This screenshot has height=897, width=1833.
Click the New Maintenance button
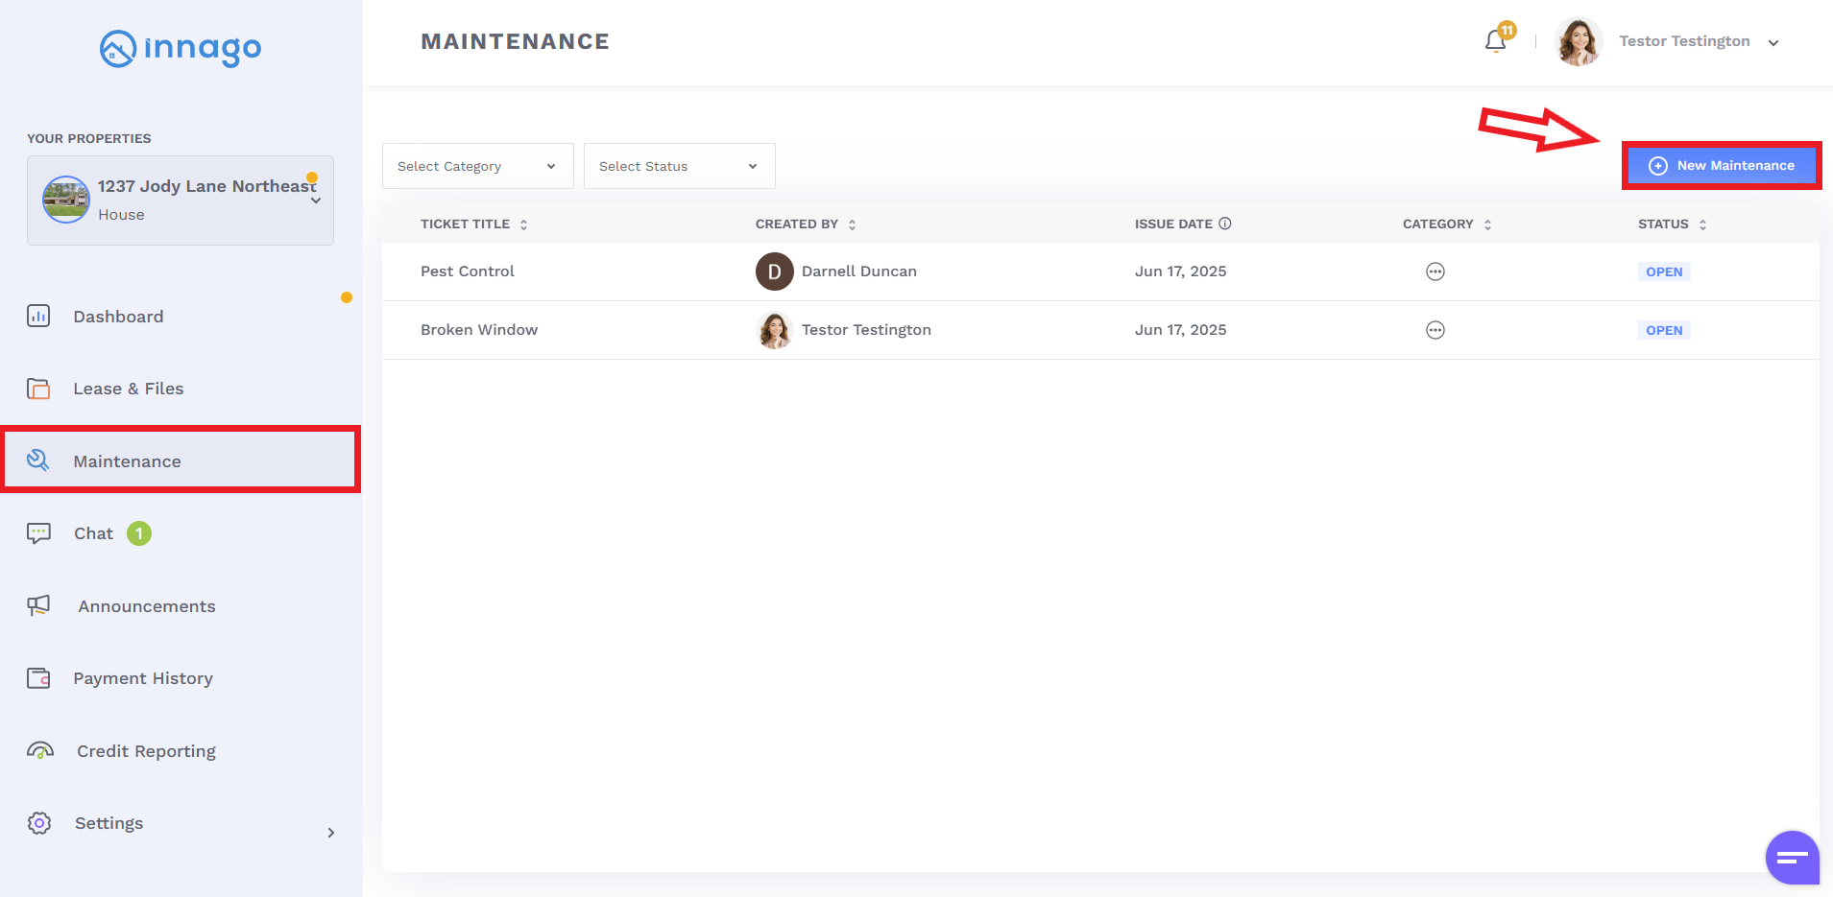(x=1722, y=166)
